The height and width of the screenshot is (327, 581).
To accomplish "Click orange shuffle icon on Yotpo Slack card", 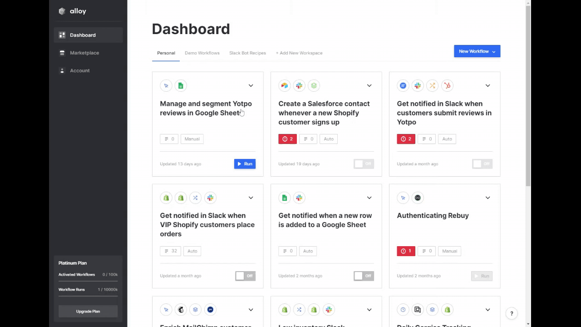I will pyautogui.click(x=432, y=85).
